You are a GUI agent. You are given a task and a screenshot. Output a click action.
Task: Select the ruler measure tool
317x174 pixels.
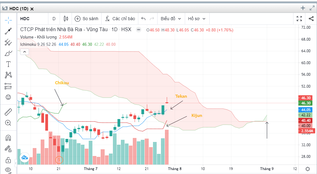tap(8, 112)
